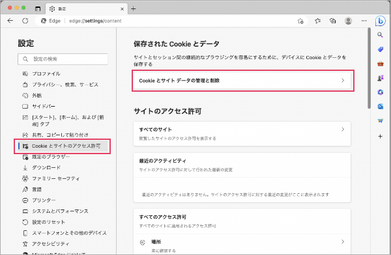Click 閲覧したサイトのアクセス許可を表示する text

[x=177, y=139]
